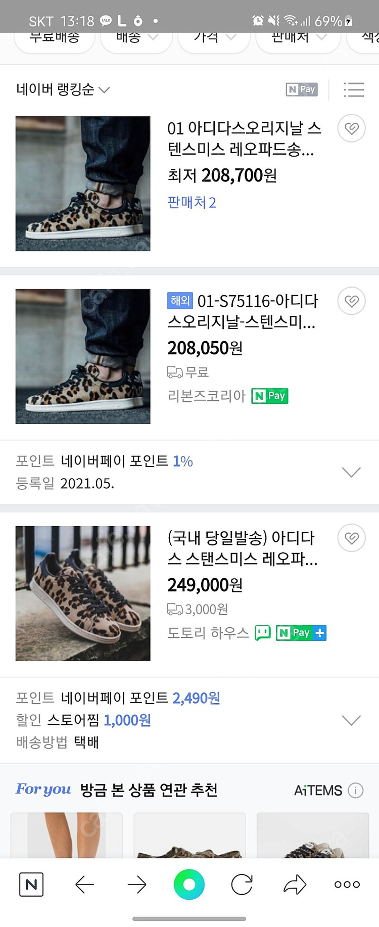Open AiTEMS info icon
Image resolution: width=379 pixels, height=927 pixels.
pos(356,790)
